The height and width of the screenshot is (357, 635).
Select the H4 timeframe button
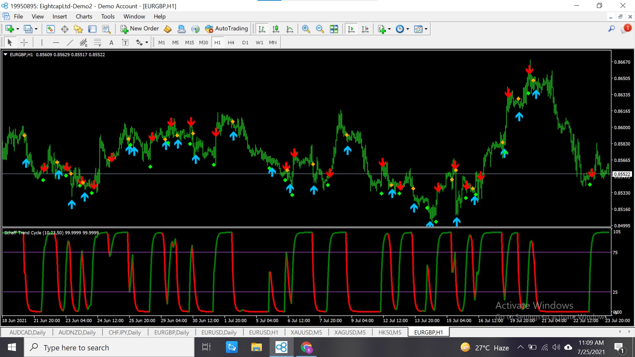pos(231,42)
